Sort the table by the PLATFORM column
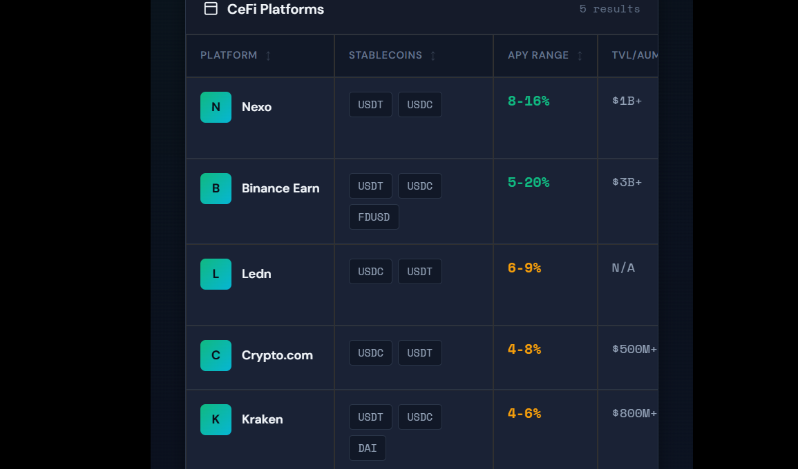 click(234, 55)
